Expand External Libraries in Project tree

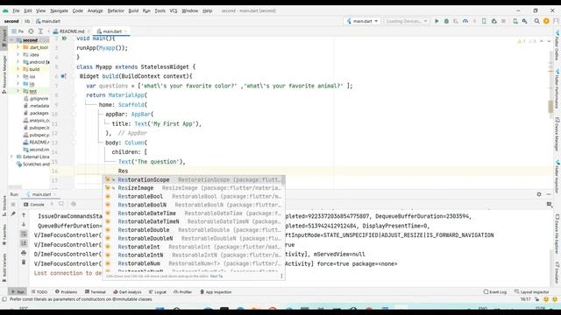pos(11,157)
